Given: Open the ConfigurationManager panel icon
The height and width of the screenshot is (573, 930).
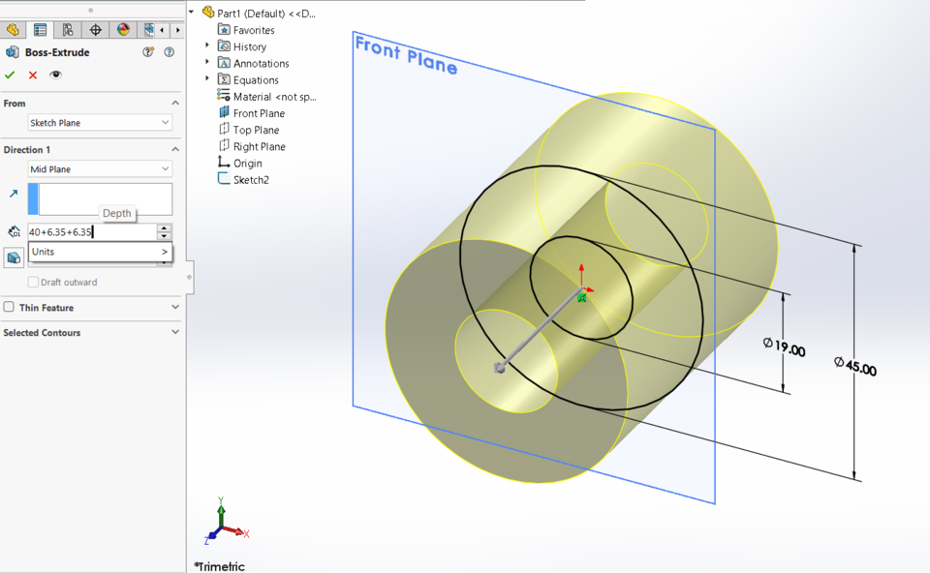Looking at the screenshot, I should (67, 30).
